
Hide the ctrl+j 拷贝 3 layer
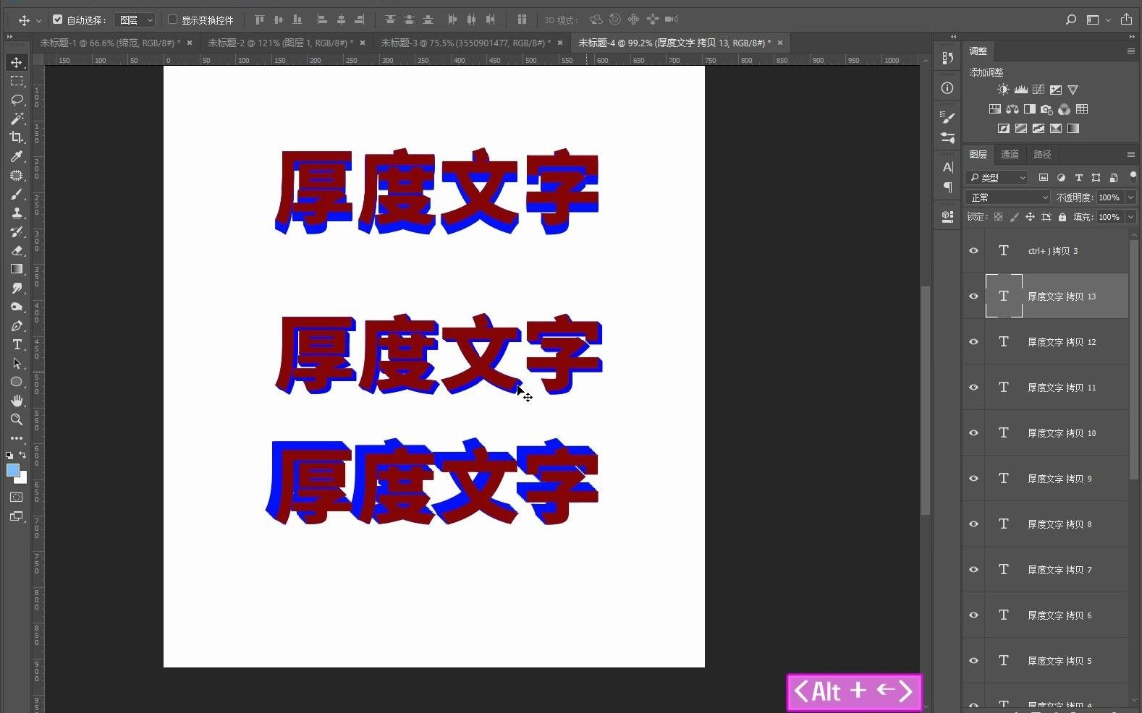[x=973, y=251]
